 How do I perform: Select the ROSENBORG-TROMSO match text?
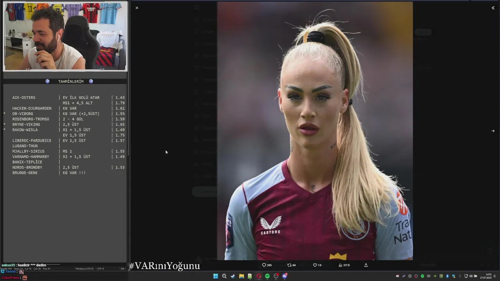click(x=30, y=119)
